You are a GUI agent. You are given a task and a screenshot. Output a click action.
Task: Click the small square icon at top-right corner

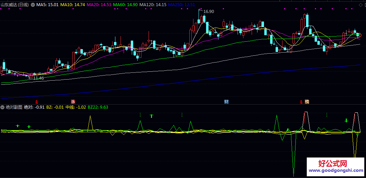(364, 5)
